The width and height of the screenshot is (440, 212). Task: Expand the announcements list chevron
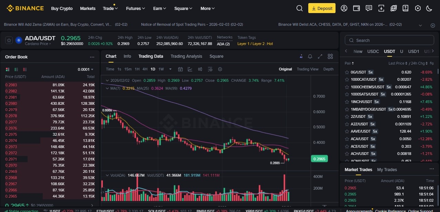tap(420, 25)
